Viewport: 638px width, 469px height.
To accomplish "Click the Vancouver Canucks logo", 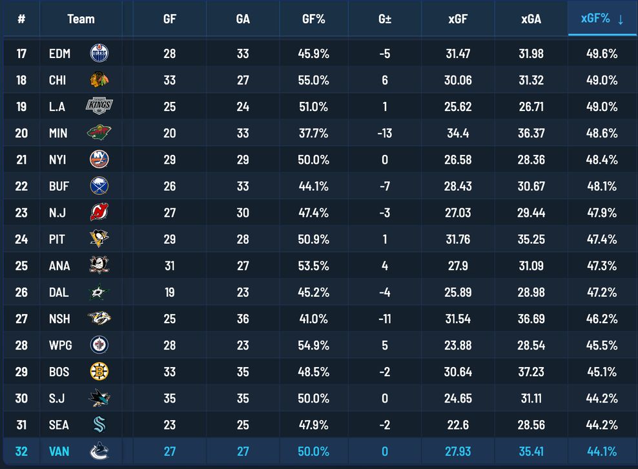I will (98, 451).
